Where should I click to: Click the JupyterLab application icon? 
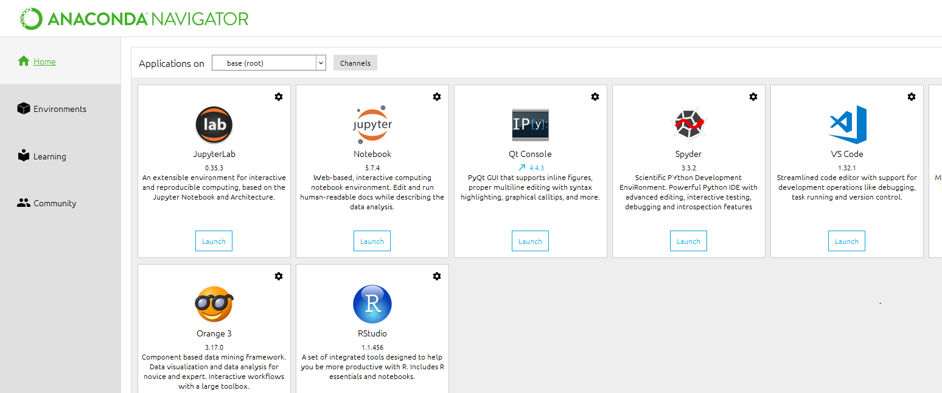[214, 125]
